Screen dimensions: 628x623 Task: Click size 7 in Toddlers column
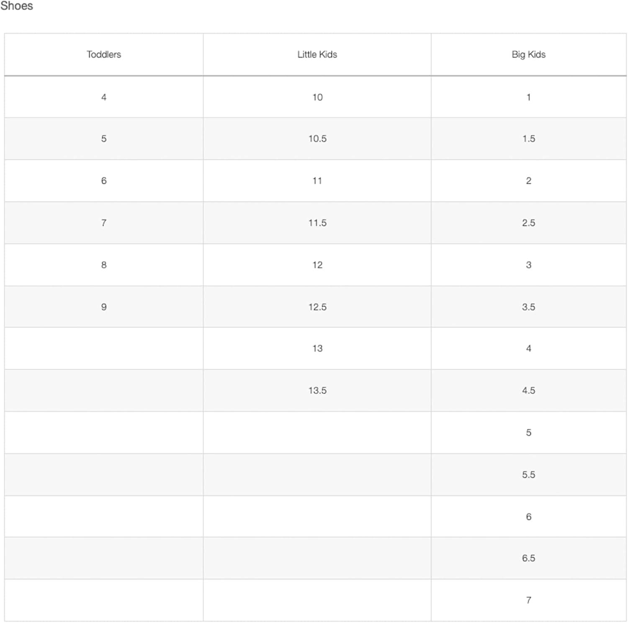(x=104, y=223)
